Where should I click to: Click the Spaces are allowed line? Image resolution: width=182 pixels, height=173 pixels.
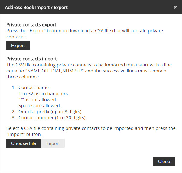pos(40,106)
